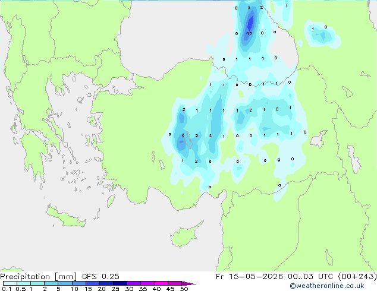The height and width of the screenshot is (291, 377).
Task: Click the legend label "30"
Action: (129, 289)
